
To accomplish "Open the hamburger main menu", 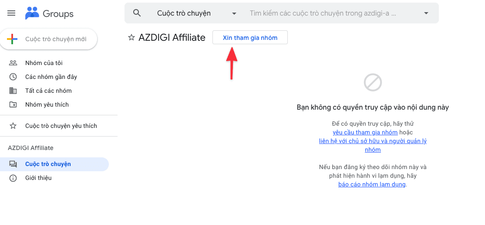I will pyautogui.click(x=12, y=13).
